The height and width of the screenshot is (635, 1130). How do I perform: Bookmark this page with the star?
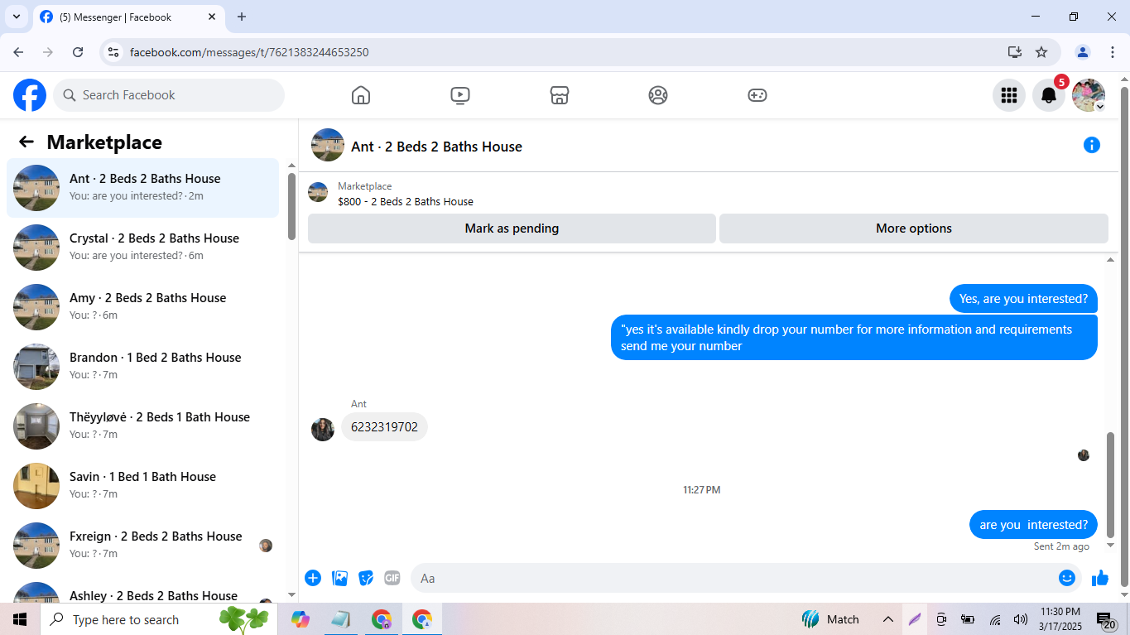pos(1041,52)
